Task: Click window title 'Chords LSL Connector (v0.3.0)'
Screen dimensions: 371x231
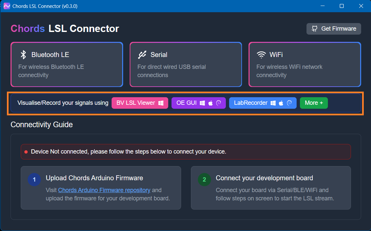Action: point(45,6)
